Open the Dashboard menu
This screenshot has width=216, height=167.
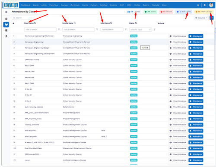tap(25, 5)
